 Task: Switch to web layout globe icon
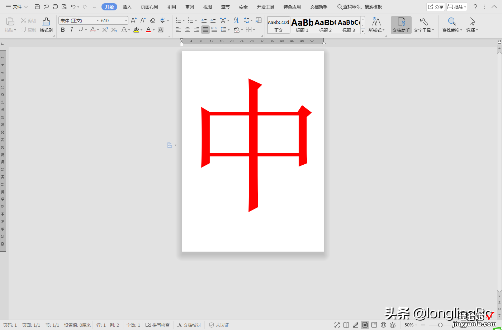click(x=384, y=325)
